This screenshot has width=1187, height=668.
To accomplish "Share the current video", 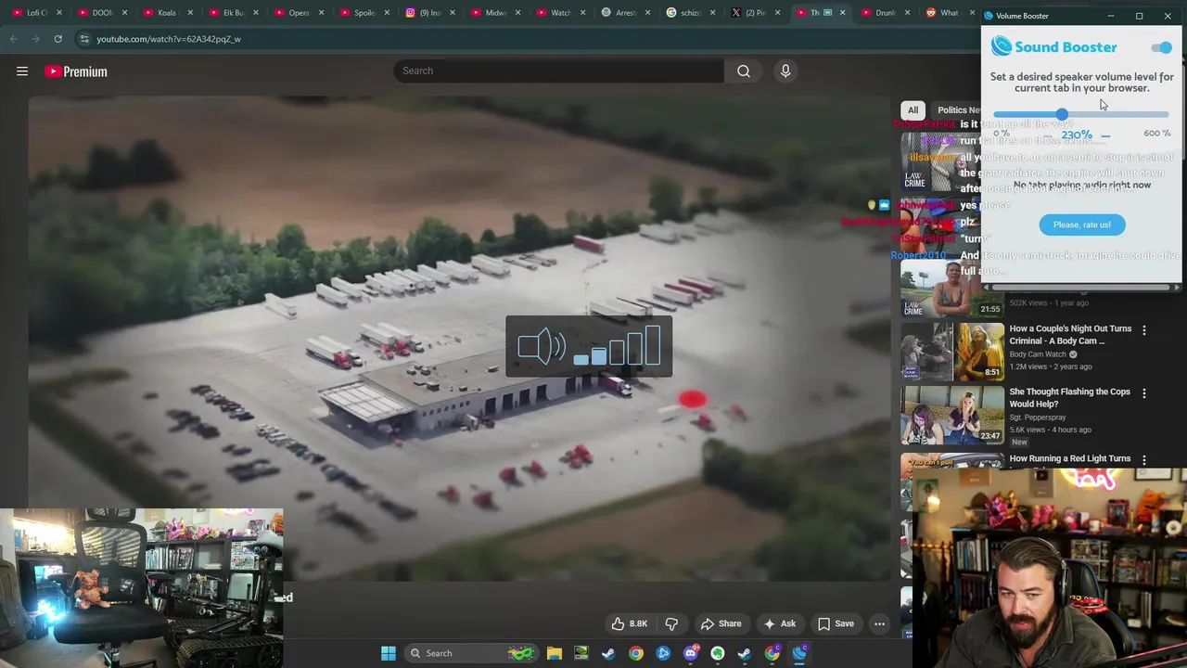I will (721, 623).
